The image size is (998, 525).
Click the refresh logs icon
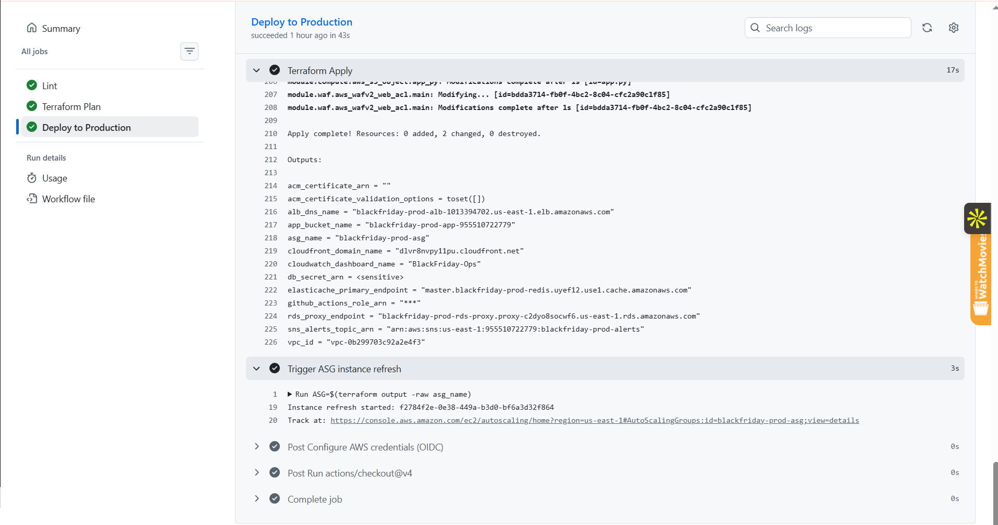(x=927, y=28)
